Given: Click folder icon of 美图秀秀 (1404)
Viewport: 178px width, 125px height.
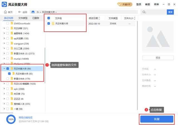Looking at the screenshot, I should pos(12,33).
